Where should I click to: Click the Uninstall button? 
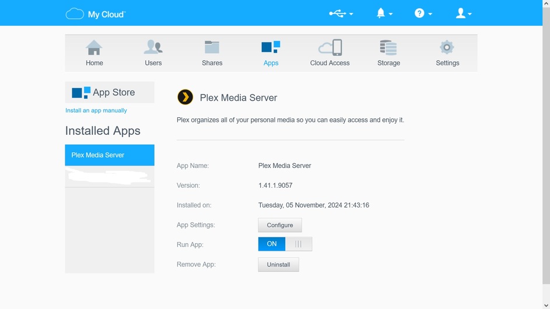[279, 265]
